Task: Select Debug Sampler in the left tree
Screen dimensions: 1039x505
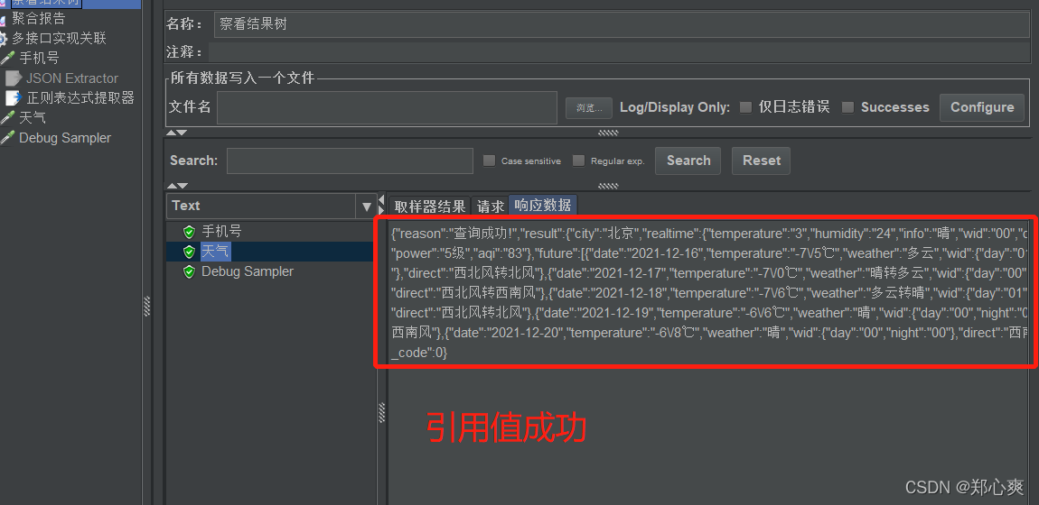Action: (65, 137)
